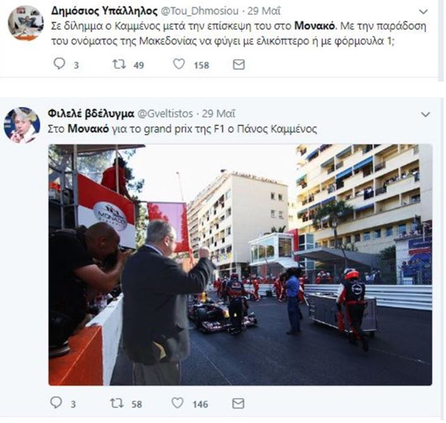Select the first tweet's text about Καμμένος
The width and height of the screenshot is (446, 423).
click(238, 33)
